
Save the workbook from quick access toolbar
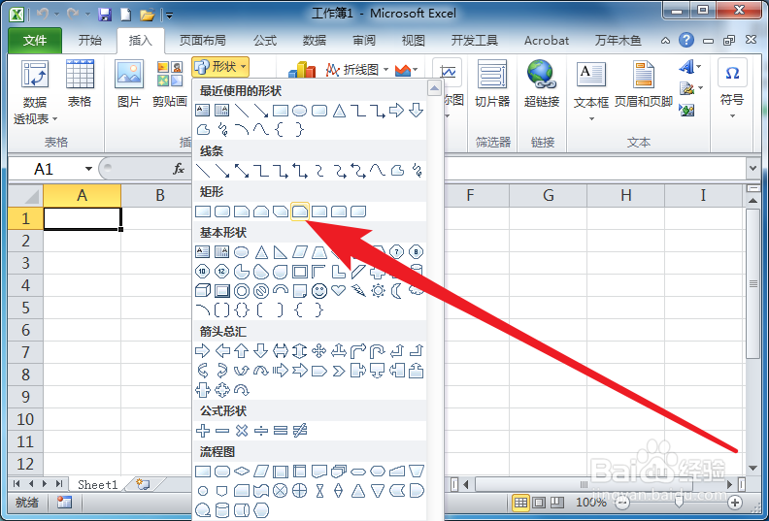click(x=105, y=15)
